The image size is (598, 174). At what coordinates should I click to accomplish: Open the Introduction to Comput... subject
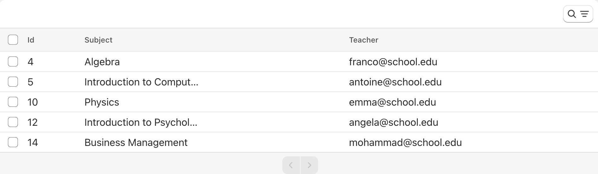[141, 82]
